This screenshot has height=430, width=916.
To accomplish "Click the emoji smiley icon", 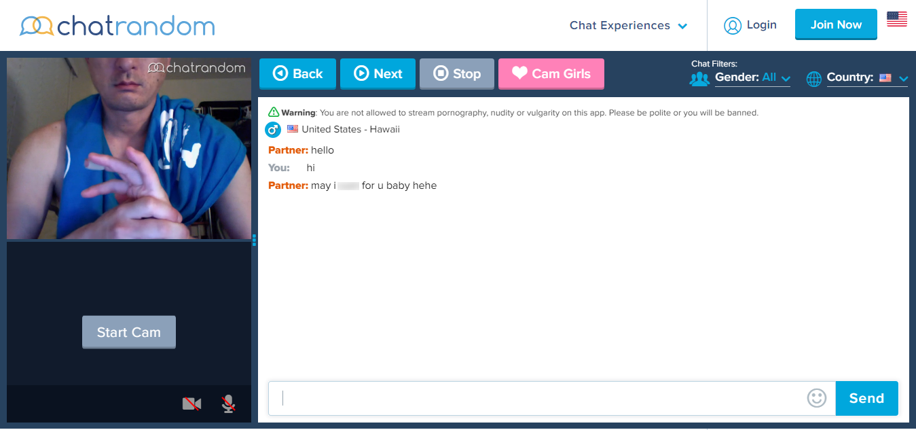I will point(816,398).
